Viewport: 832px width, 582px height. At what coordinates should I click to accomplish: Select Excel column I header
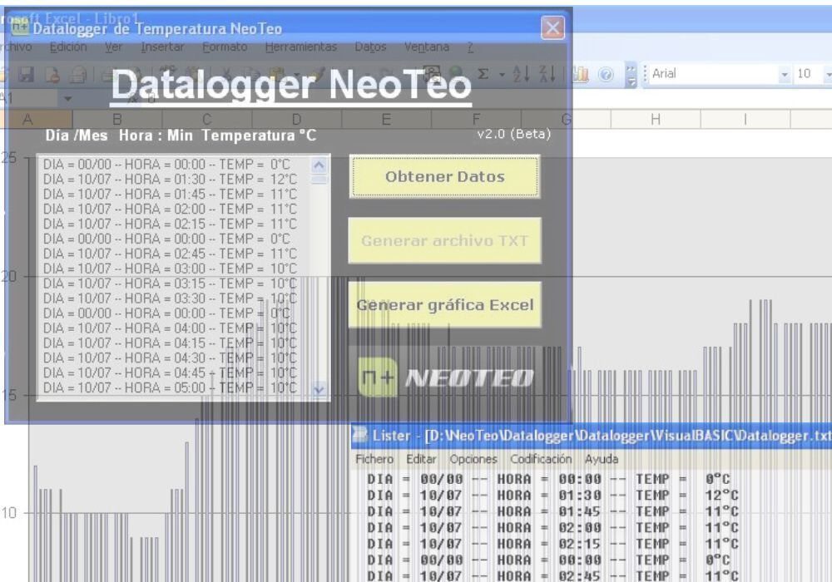point(745,120)
